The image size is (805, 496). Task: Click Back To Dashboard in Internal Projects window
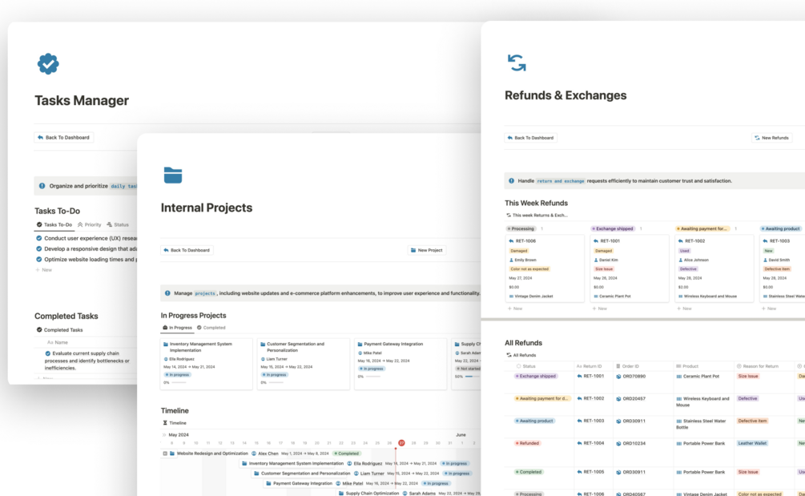(x=187, y=250)
